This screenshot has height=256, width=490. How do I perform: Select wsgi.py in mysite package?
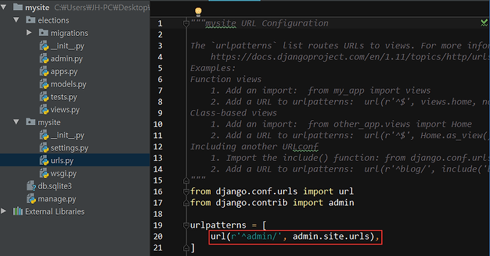click(x=63, y=173)
